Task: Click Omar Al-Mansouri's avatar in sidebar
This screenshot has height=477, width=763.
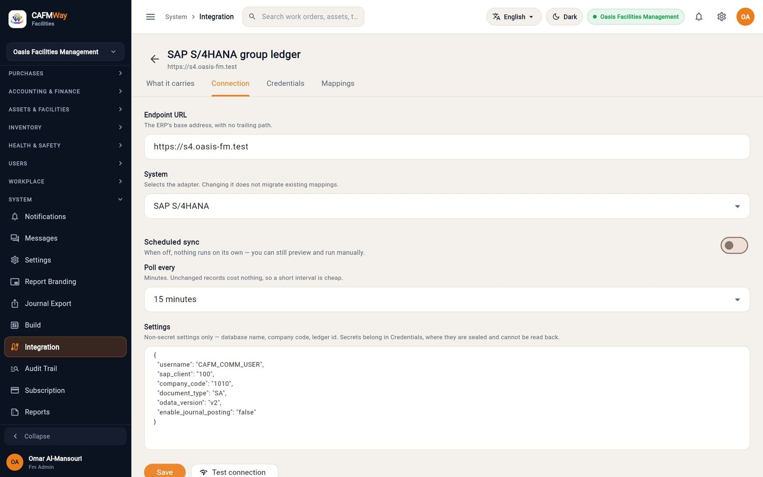Action: coord(15,462)
